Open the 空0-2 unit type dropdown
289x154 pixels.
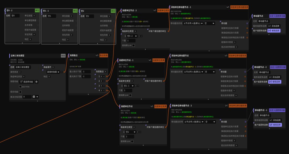pyautogui.click(x=132, y=36)
